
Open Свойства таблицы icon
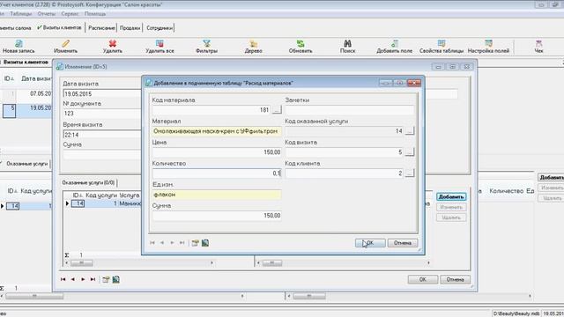[x=442, y=44]
